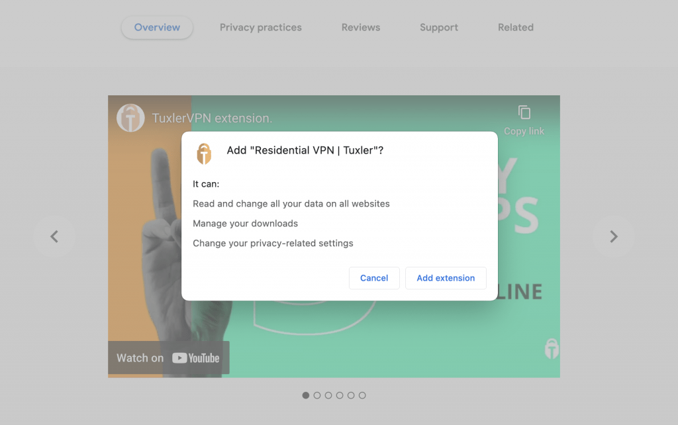The image size is (678, 425).
Task: Go to the Support tab
Action: coord(439,27)
